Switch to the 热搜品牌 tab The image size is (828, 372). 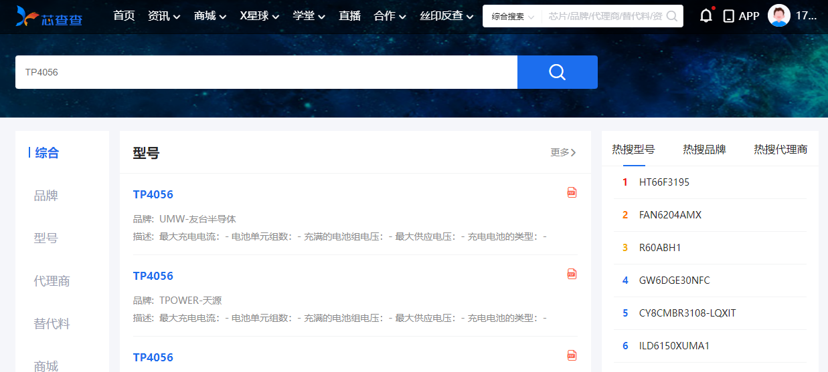point(704,150)
